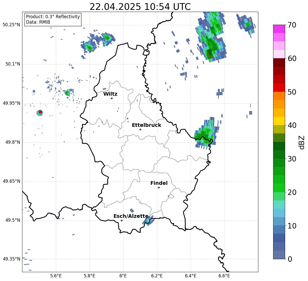Click the bright green colorbar swatch above 20

click(x=279, y=188)
